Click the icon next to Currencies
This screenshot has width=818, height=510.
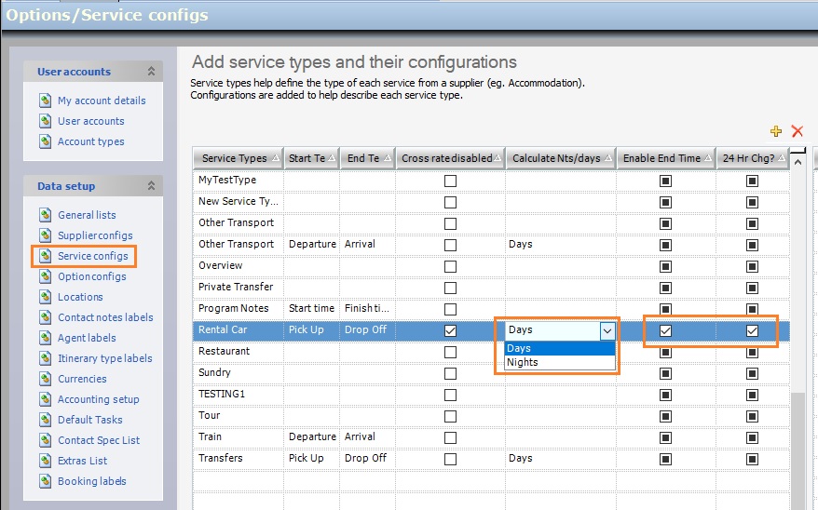click(46, 379)
